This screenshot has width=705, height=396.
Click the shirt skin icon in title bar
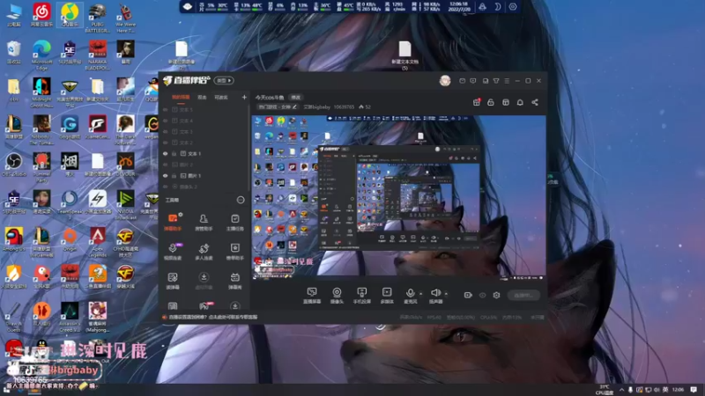click(496, 81)
